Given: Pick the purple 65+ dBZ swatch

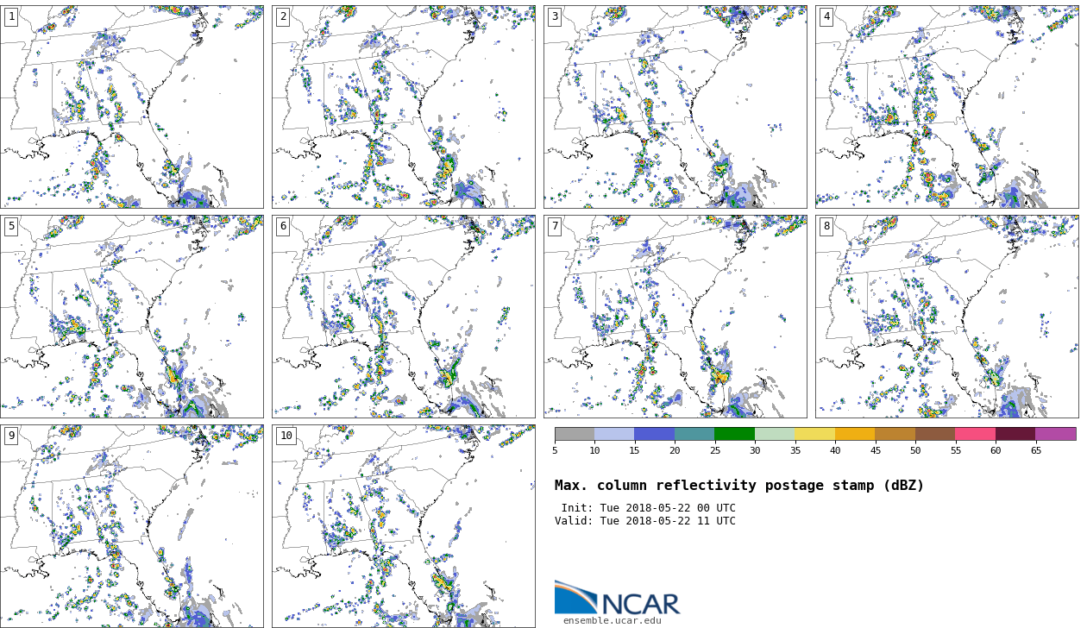Looking at the screenshot, I should point(1055,434).
